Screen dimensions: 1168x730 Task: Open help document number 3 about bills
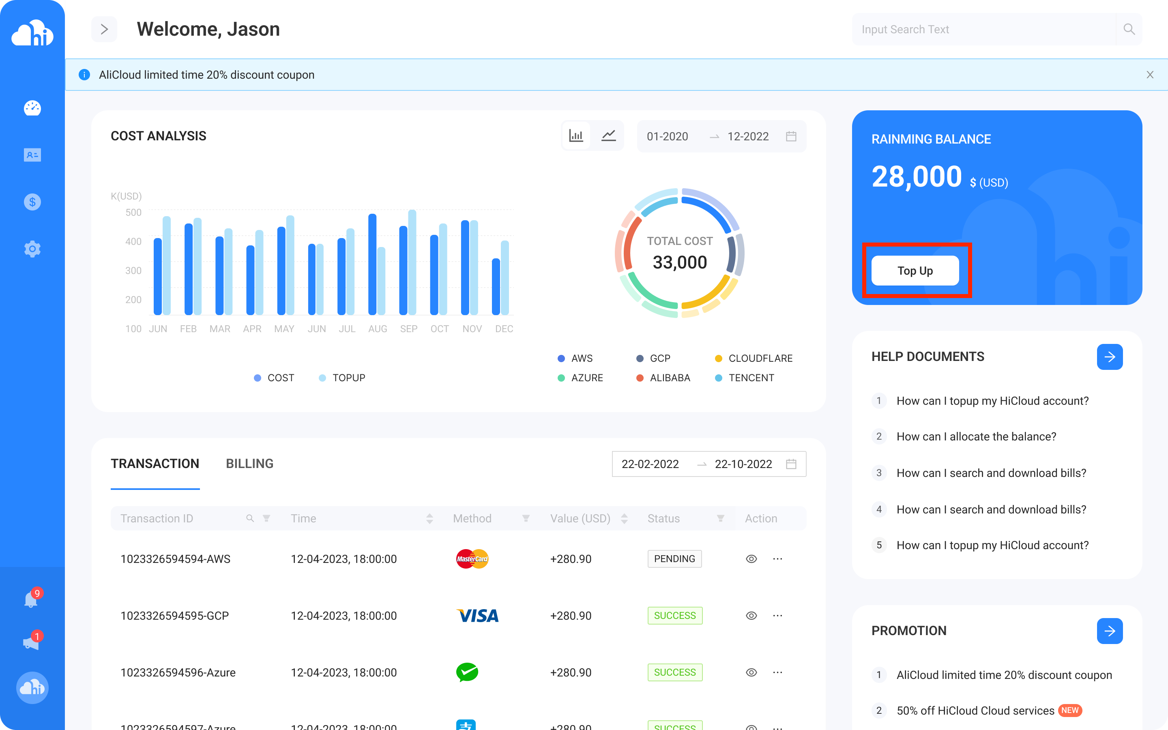pos(991,473)
